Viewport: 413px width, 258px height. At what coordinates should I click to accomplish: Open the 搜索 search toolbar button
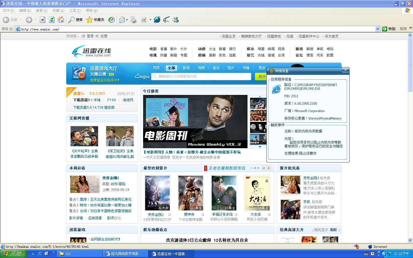[x=76, y=19]
